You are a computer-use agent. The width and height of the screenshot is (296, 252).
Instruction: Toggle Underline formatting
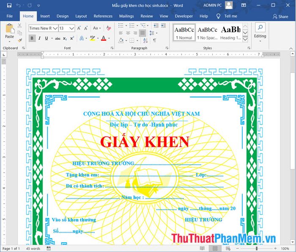click(47, 39)
